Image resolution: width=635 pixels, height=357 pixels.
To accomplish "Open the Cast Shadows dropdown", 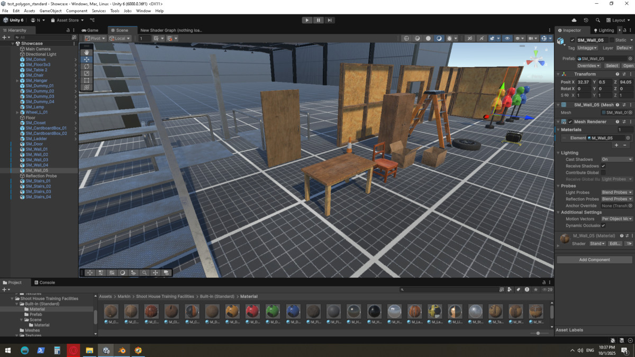I will [616, 159].
